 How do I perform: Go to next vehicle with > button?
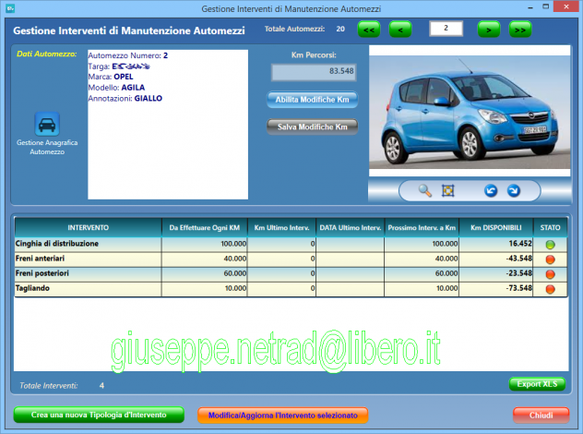(x=489, y=30)
